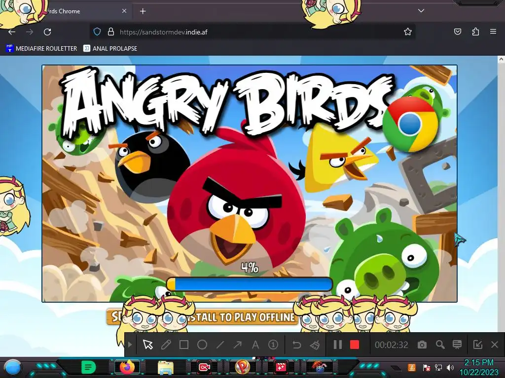Image resolution: width=505 pixels, height=378 pixels.
Task: Undo the last annotation
Action: [x=296, y=345]
